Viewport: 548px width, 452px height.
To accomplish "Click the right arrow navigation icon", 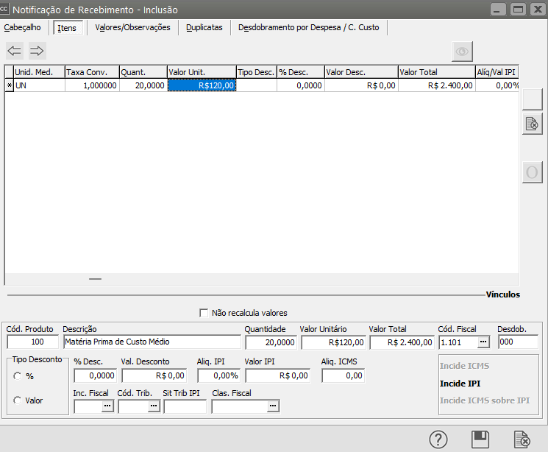I will pyautogui.click(x=38, y=50).
